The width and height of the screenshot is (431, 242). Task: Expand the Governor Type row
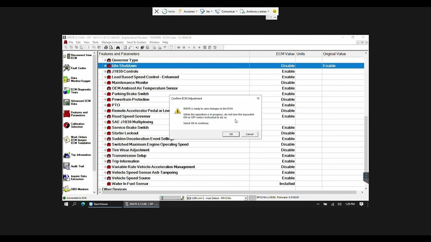pyautogui.click(x=105, y=60)
